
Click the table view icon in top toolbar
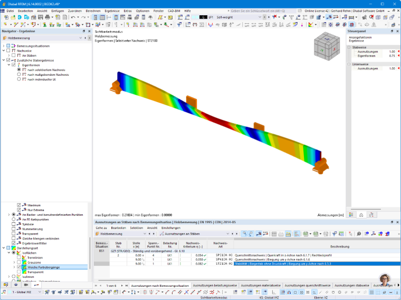click(102, 17)
